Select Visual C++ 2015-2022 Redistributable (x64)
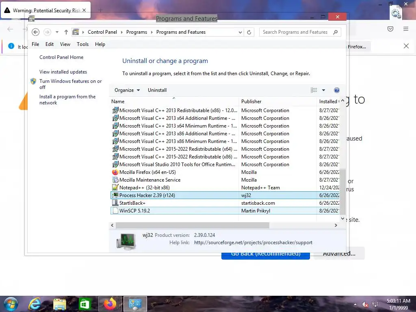The height and width of the screenshot is (312, 416). coord(224,149)
